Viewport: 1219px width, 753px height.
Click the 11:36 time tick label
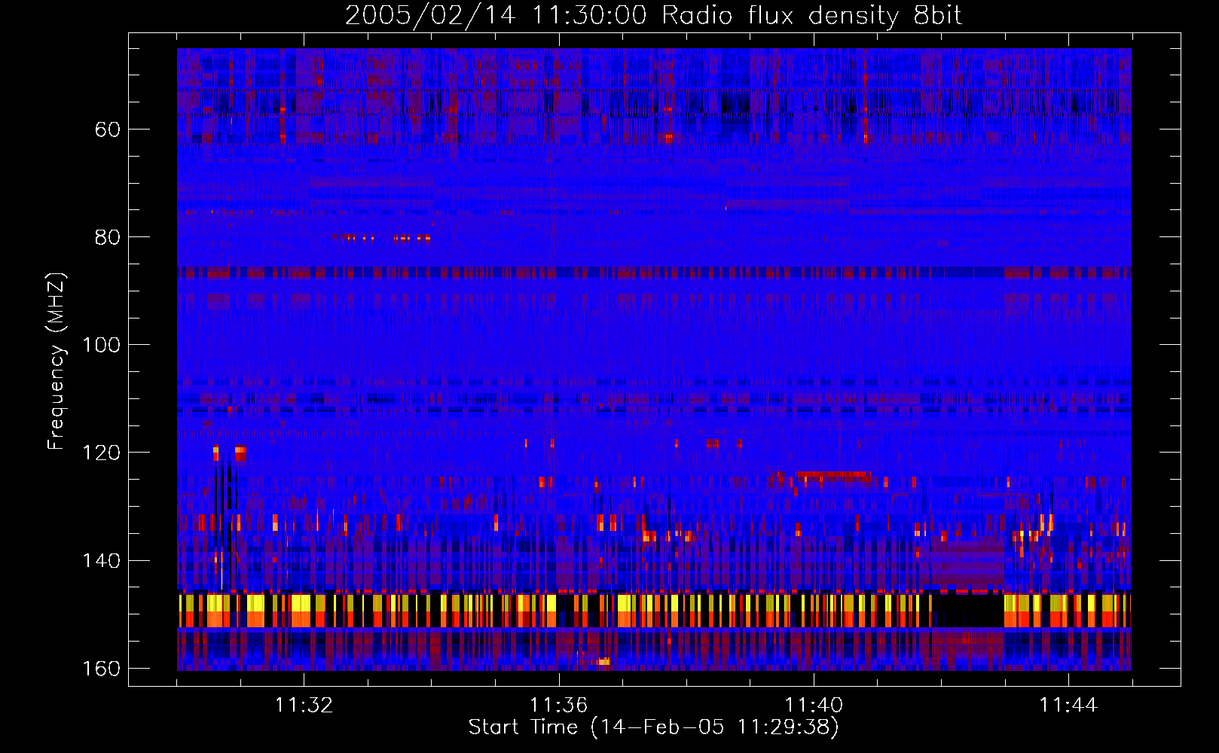(x=558, y=706)
